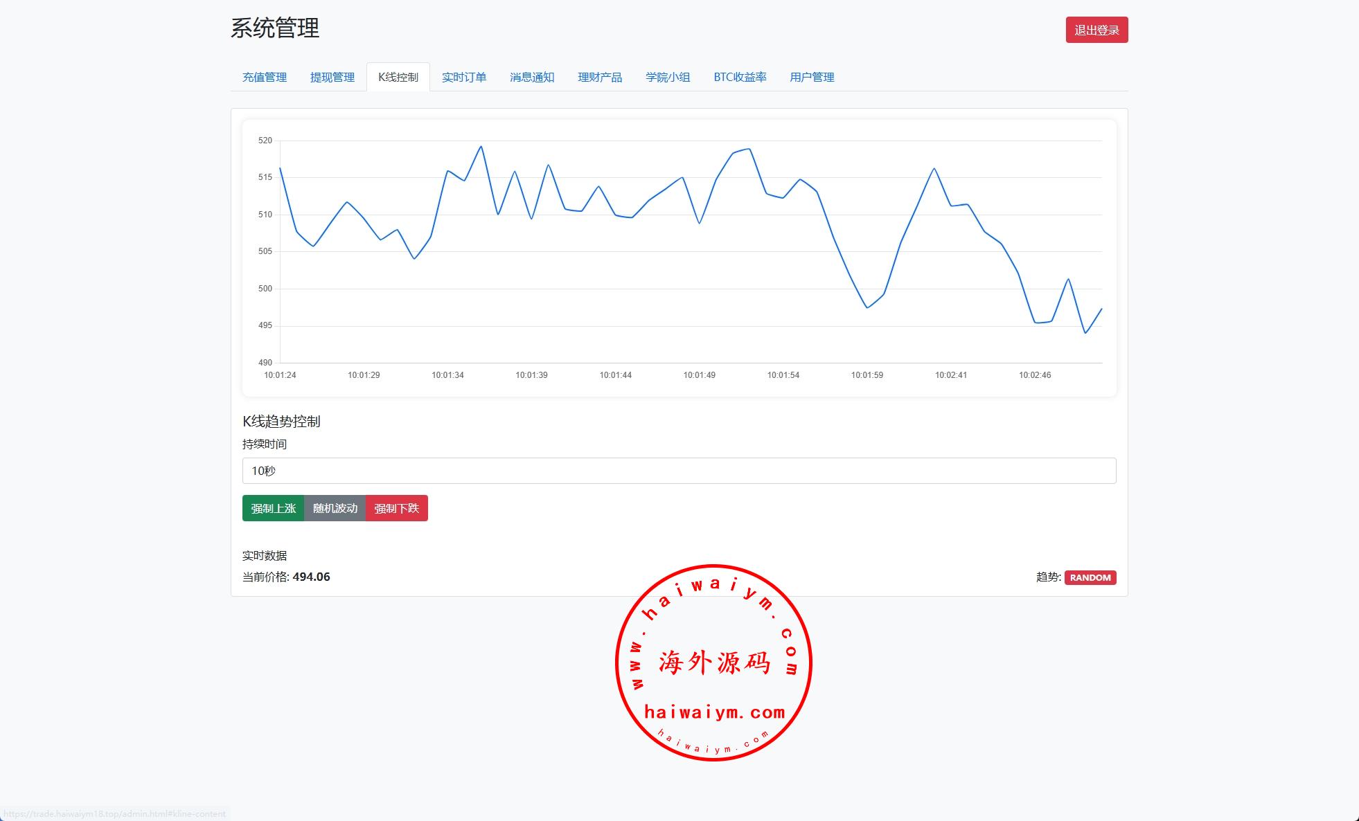This screenshot has width=1359, height=821.
Task: Click the chart peak near 10:01:34
Action: click(481, 147)
